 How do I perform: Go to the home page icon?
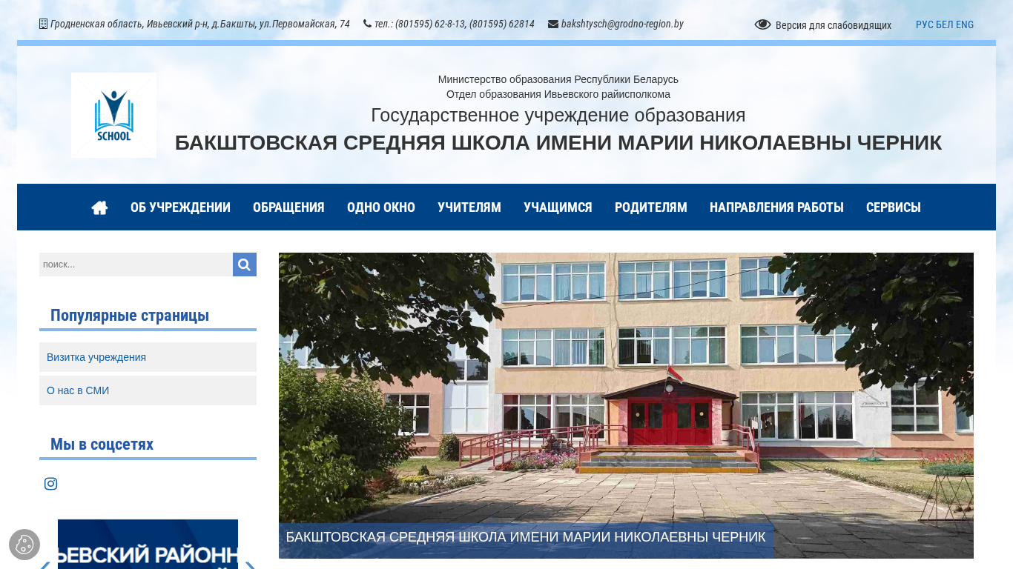[x=99, y=207]
